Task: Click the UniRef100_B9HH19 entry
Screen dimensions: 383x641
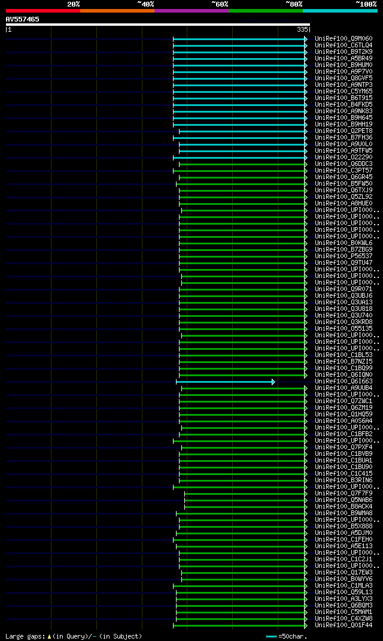Action: click(344, 124)
